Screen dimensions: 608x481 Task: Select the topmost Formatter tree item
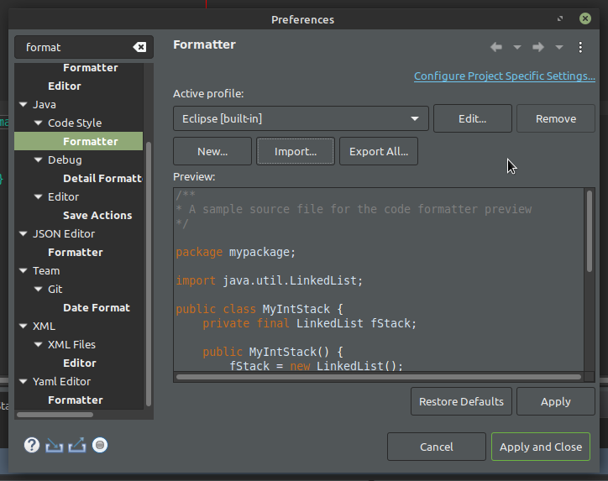91,68
